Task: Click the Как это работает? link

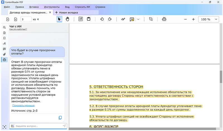Action: click(18, 29)
